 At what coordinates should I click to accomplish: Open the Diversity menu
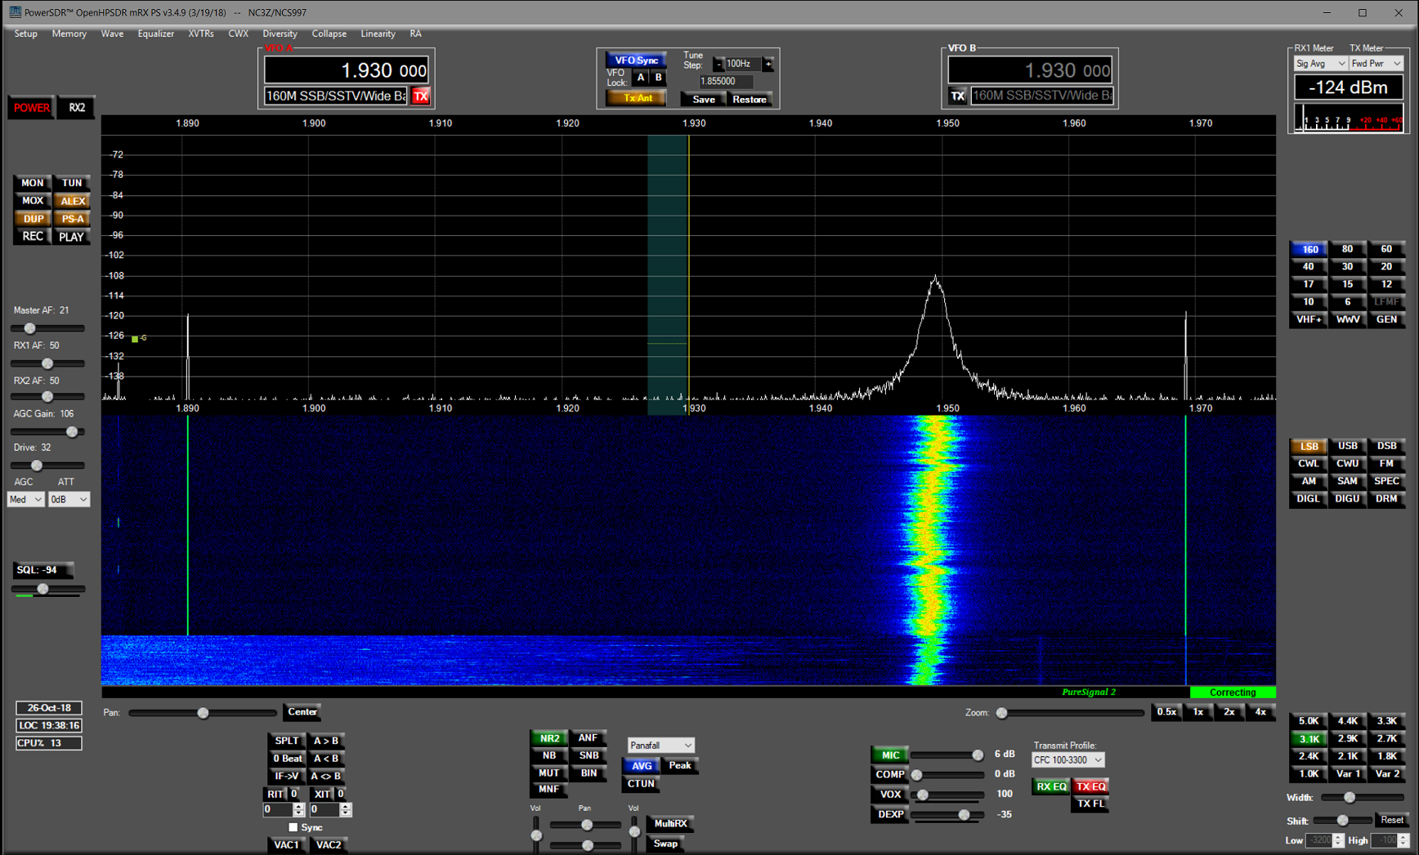(280, 33)
